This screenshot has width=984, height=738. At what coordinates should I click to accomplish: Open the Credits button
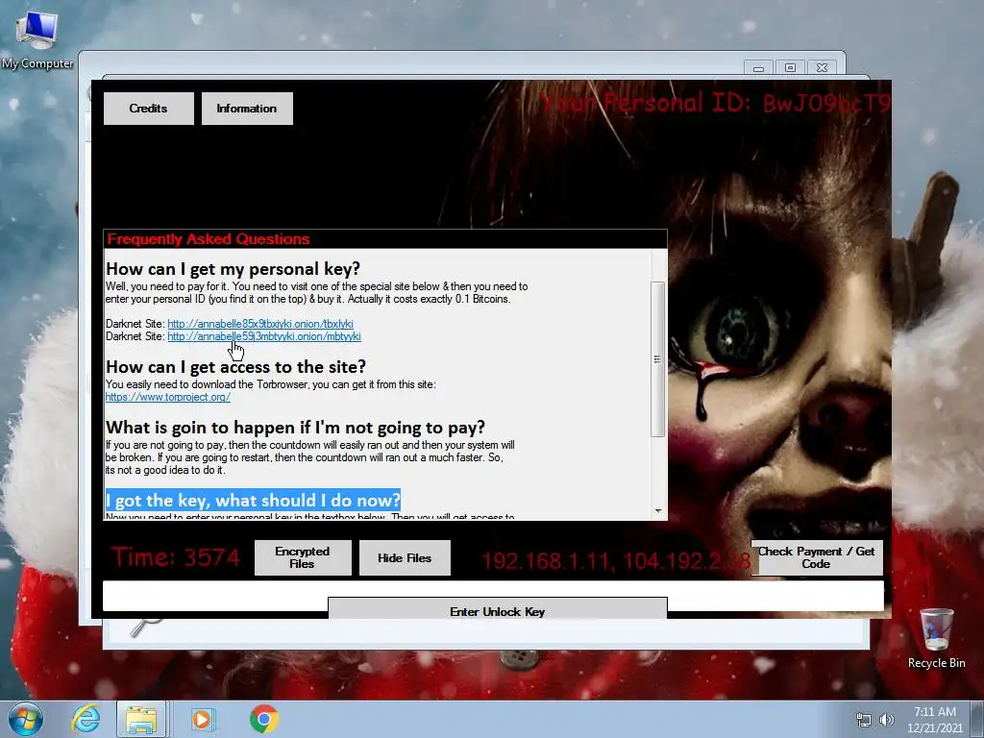148,109
